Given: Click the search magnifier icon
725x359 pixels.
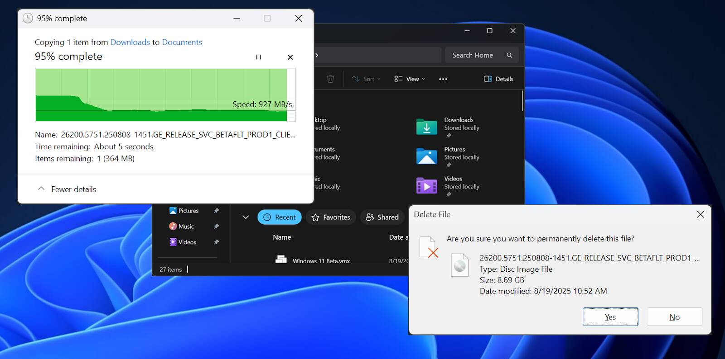Looking at the screenshot, I should (x=509, y=55).
